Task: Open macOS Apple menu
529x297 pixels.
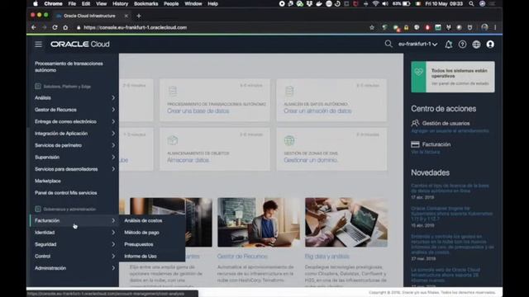Action: coord(36,3)
